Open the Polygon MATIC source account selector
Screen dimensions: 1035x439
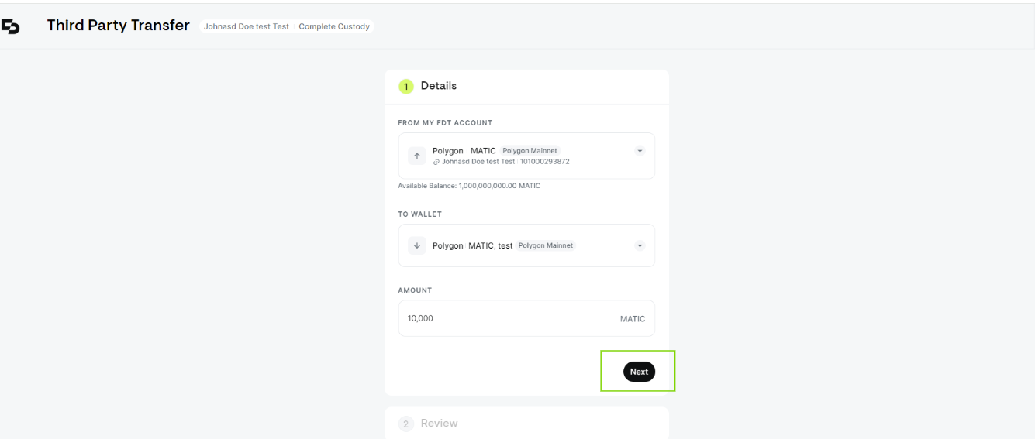pyautogui.click(x=526, y=156)
